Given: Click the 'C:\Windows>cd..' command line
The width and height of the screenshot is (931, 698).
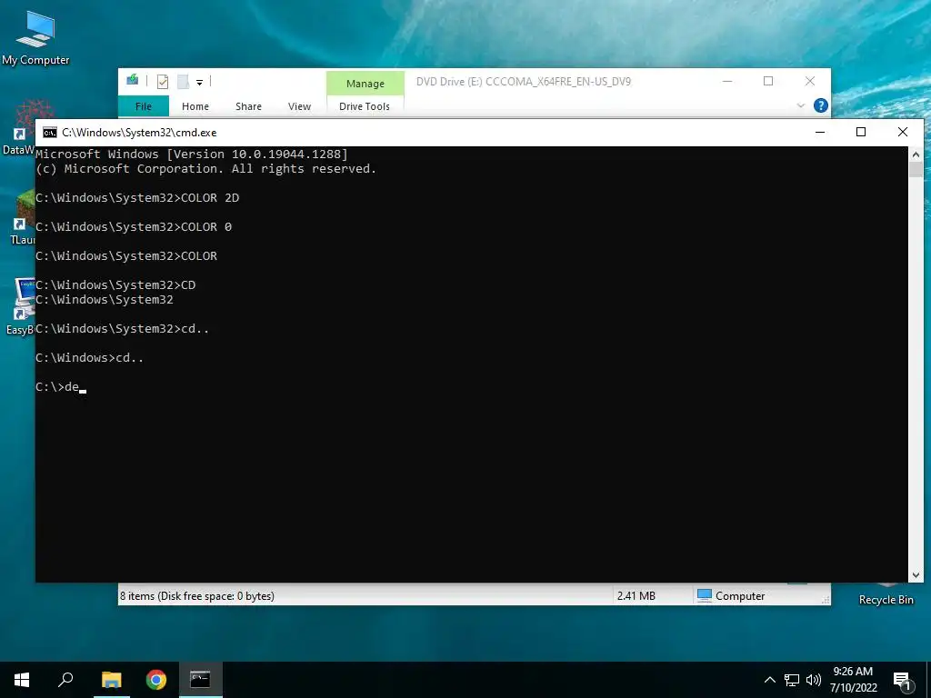Looking at the screenshot, I should (x=90, y=358).
